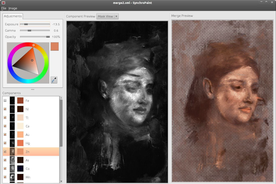Screen dimensions: 276x184
Task: Select the Fe component label
Action: click(27, 101)
